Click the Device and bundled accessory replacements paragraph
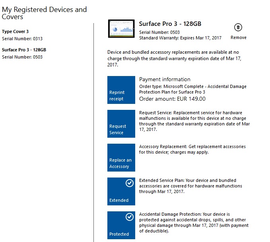Image resolution: width=270 pixels, height=242 pixels. [x=174, y=59]
